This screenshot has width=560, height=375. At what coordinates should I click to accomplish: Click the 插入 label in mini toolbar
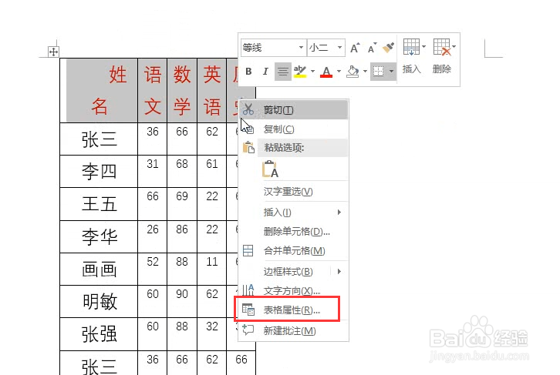coord(411,69)
